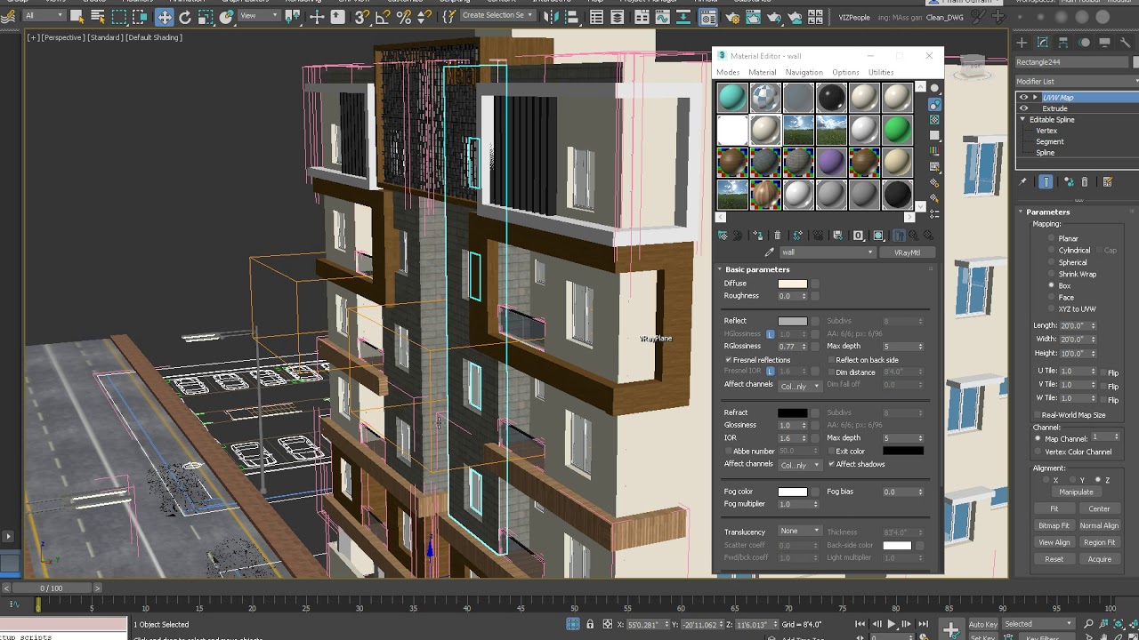This screenshot has width=1139, height=640.
Task: Delete material with trash icon in Material Editor
Action: click(777, 236)
